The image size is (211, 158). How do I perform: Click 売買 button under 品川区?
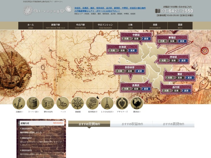[x=166, y=91]
